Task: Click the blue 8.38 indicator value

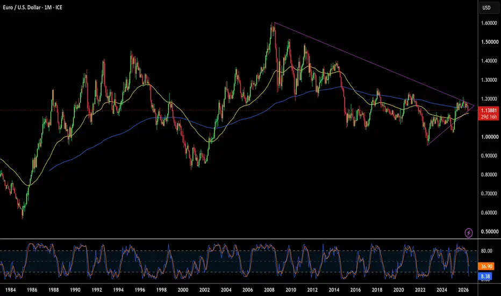Action: tap(485, 276)
